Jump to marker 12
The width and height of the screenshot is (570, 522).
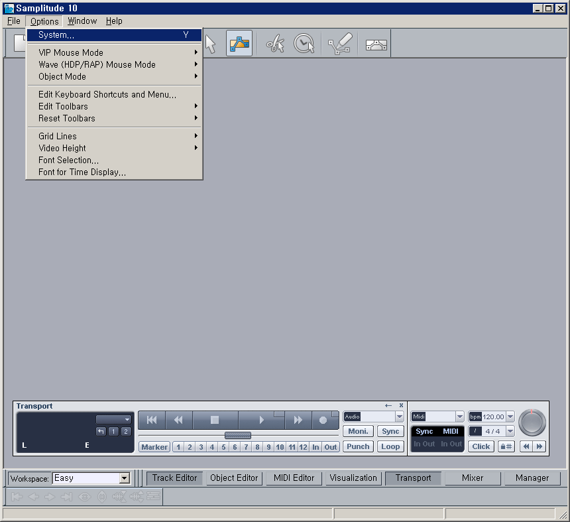[303, 447]
